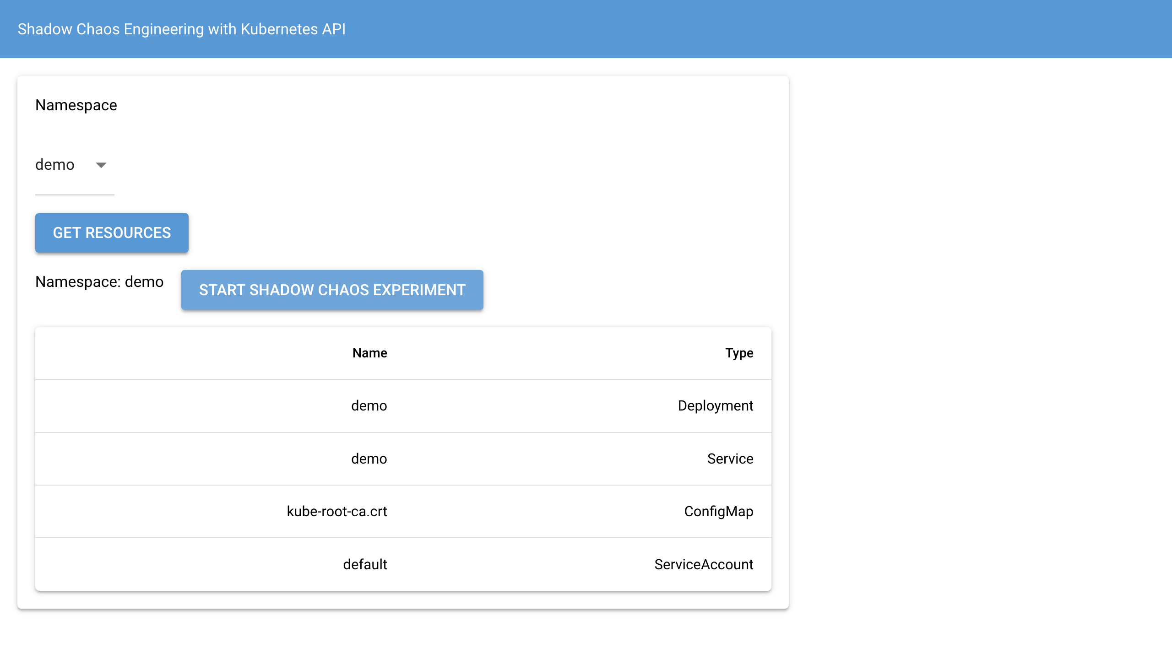This screenshot has height=659, width=1172.
Task: Select the demo Deployment row name
Action: 369,406
